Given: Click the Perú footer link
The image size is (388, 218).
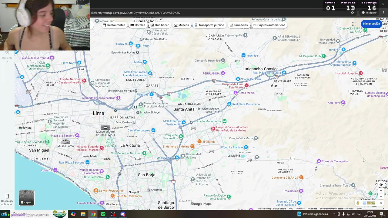Looking at the screenshot, I should [x=291, y=209].
